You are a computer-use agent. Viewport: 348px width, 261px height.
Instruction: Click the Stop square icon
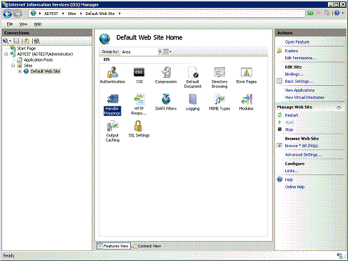tap(279, 129)
